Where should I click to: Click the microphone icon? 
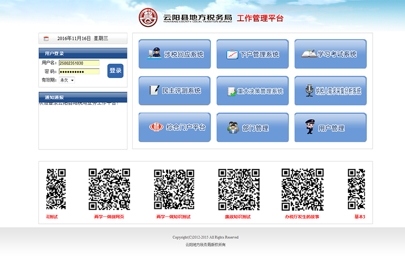point(309,91)
